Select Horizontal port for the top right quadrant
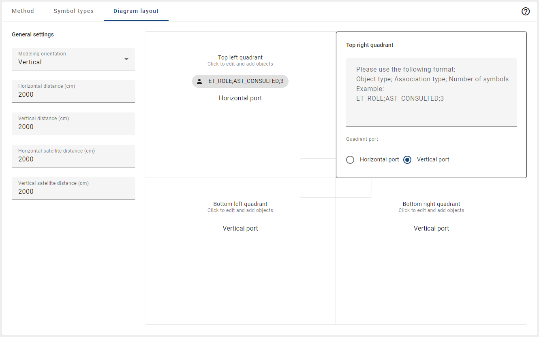Screen dimensions: 539x337 pos(350,159)
